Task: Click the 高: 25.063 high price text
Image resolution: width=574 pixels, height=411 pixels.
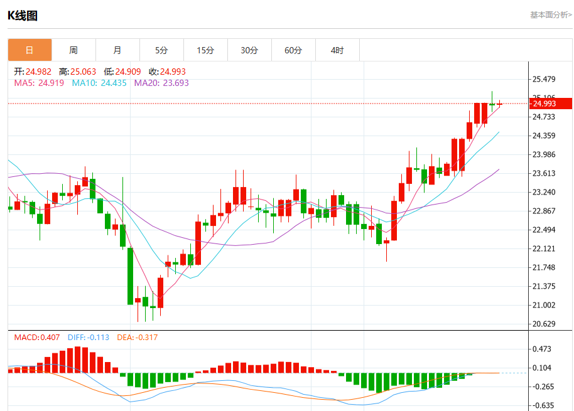Action: (x=78, y=72)
